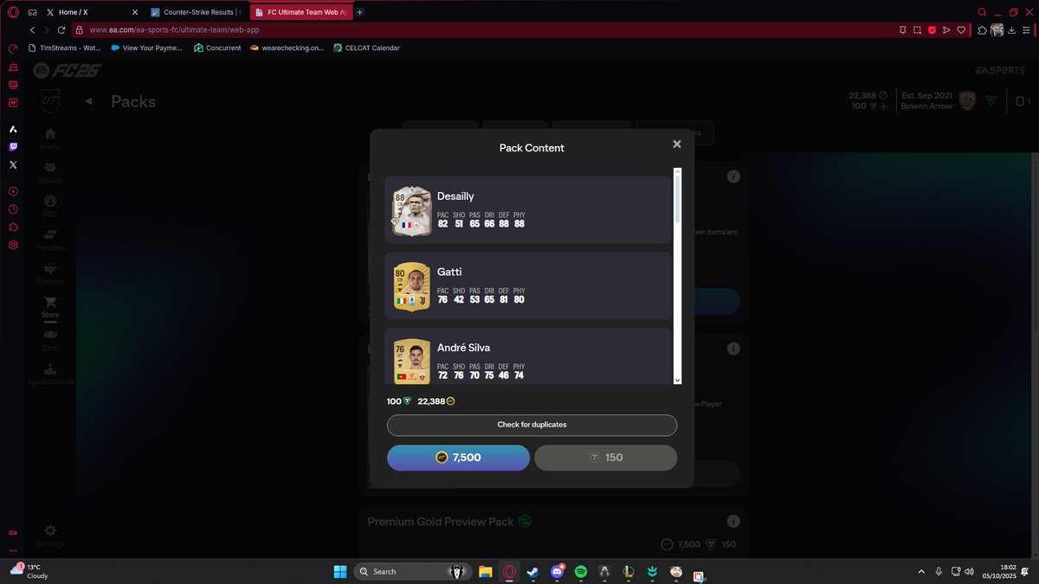This screenshot has height=584, width=1039.
Task: Pin the current tab with the pin icon
Action: click(x=903, y=29)
